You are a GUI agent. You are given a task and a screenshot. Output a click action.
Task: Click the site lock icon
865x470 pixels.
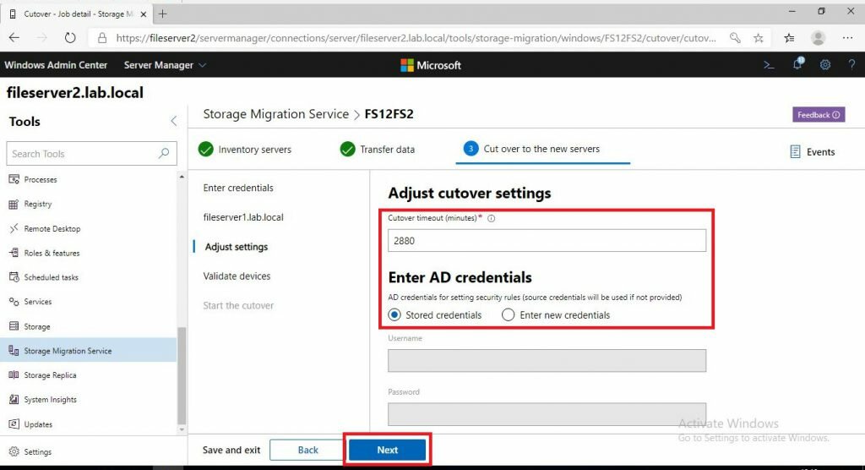[x=102, y=37]
